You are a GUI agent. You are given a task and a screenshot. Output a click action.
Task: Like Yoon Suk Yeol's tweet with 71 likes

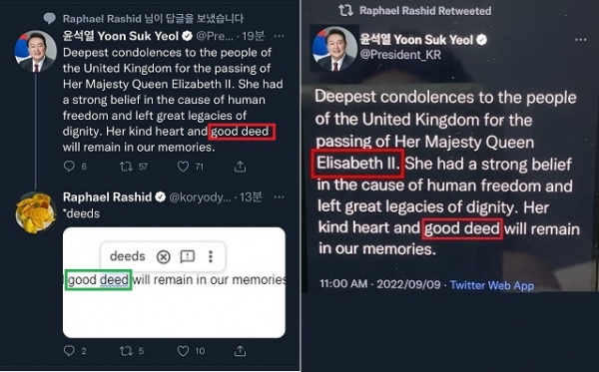coord(183,167)
